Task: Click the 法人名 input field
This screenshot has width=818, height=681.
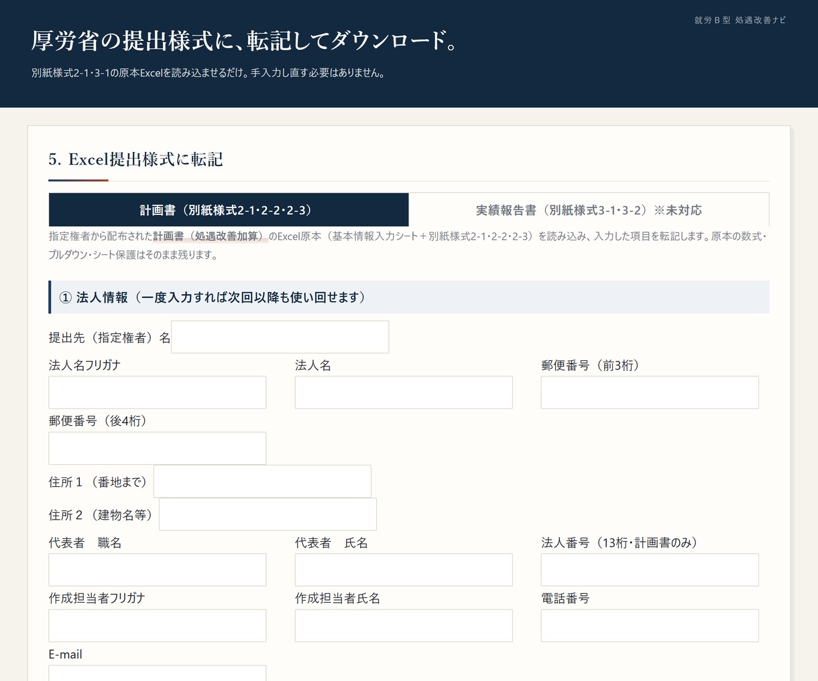Action: pos(404,392)
